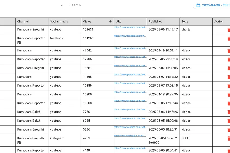Open the dropdown arrow left of Search
Viewport: 230px width, 153px height.
coord(62,5)
